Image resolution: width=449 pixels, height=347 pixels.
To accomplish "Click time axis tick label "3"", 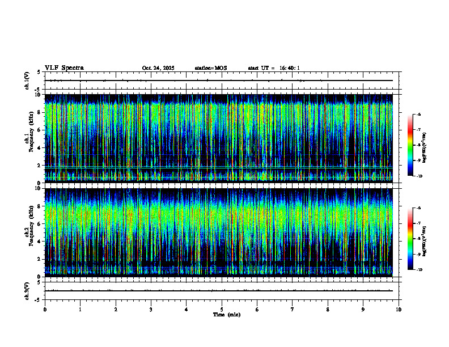I will click(151, 310).
